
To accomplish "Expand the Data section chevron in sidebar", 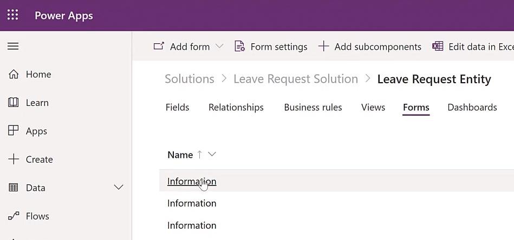I will pyautogui.click(x=118, y=188).
